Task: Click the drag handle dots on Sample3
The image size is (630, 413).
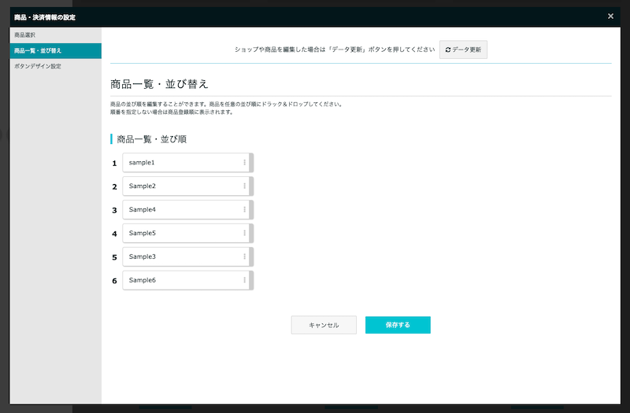Action: [244, 257]
